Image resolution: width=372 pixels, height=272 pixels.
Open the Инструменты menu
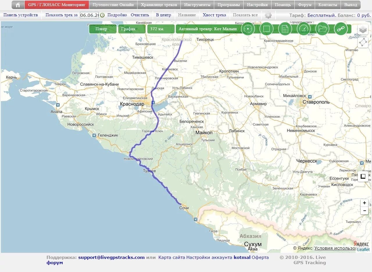tap(197, 5)
